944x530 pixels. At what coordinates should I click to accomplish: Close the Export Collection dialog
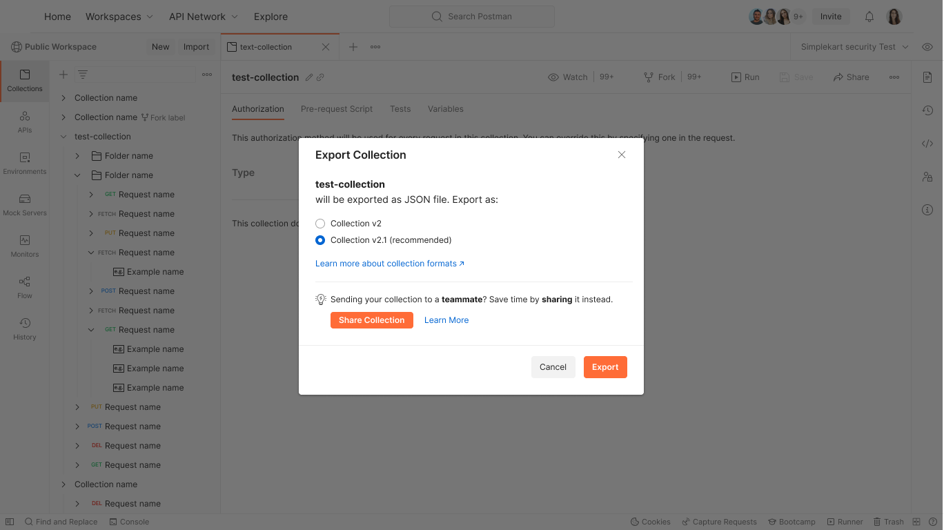pyautogui.click(x=622, y=155)
